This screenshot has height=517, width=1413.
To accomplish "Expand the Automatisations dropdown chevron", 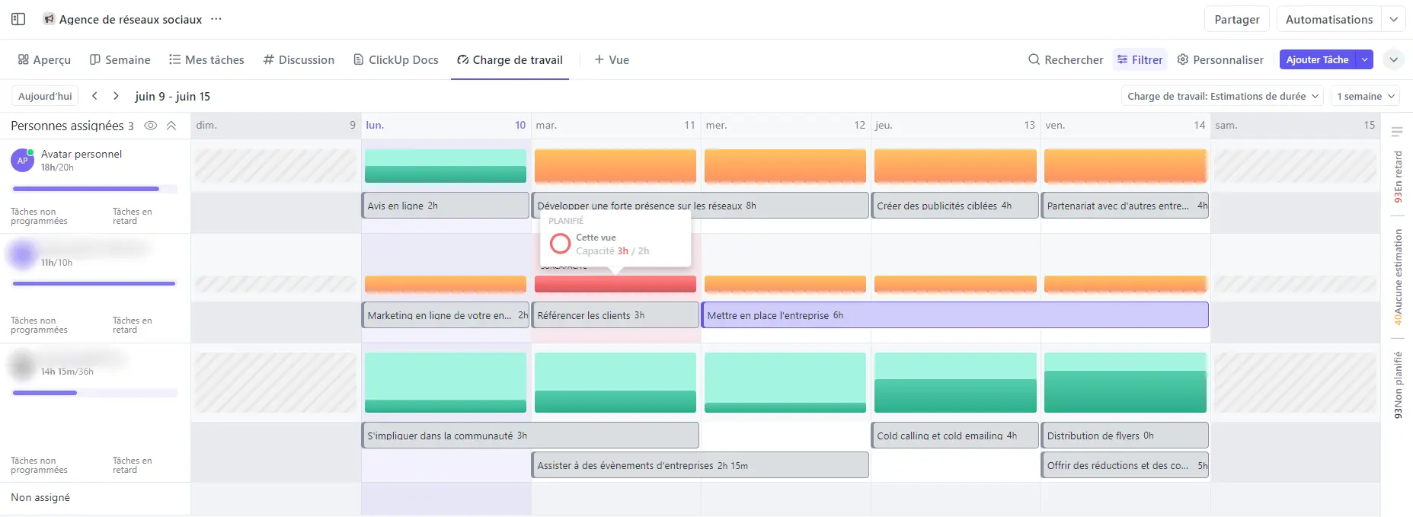I will 1394,19.
